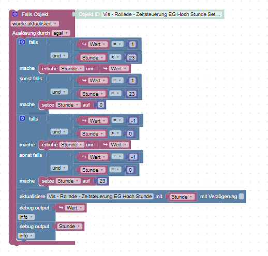Screen dimensions: 268x256
Task: Open the Stunde dropdown in second debug output
Action: coord(69,227)
